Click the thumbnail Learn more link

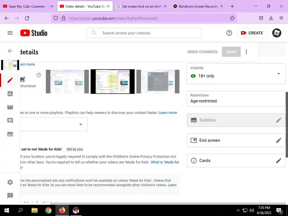pyautogui.click(x=27, y=64)
